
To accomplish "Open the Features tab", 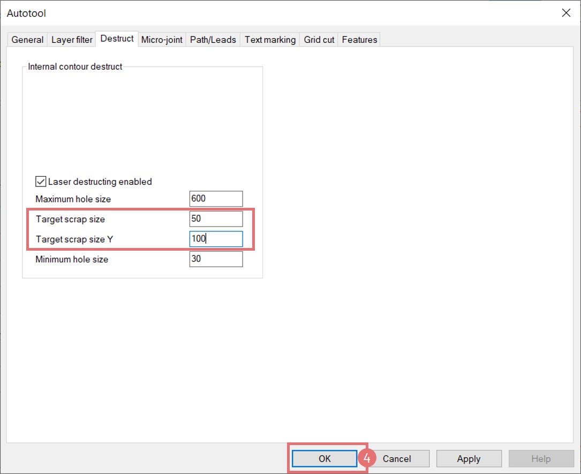I will tap(359, 40).
